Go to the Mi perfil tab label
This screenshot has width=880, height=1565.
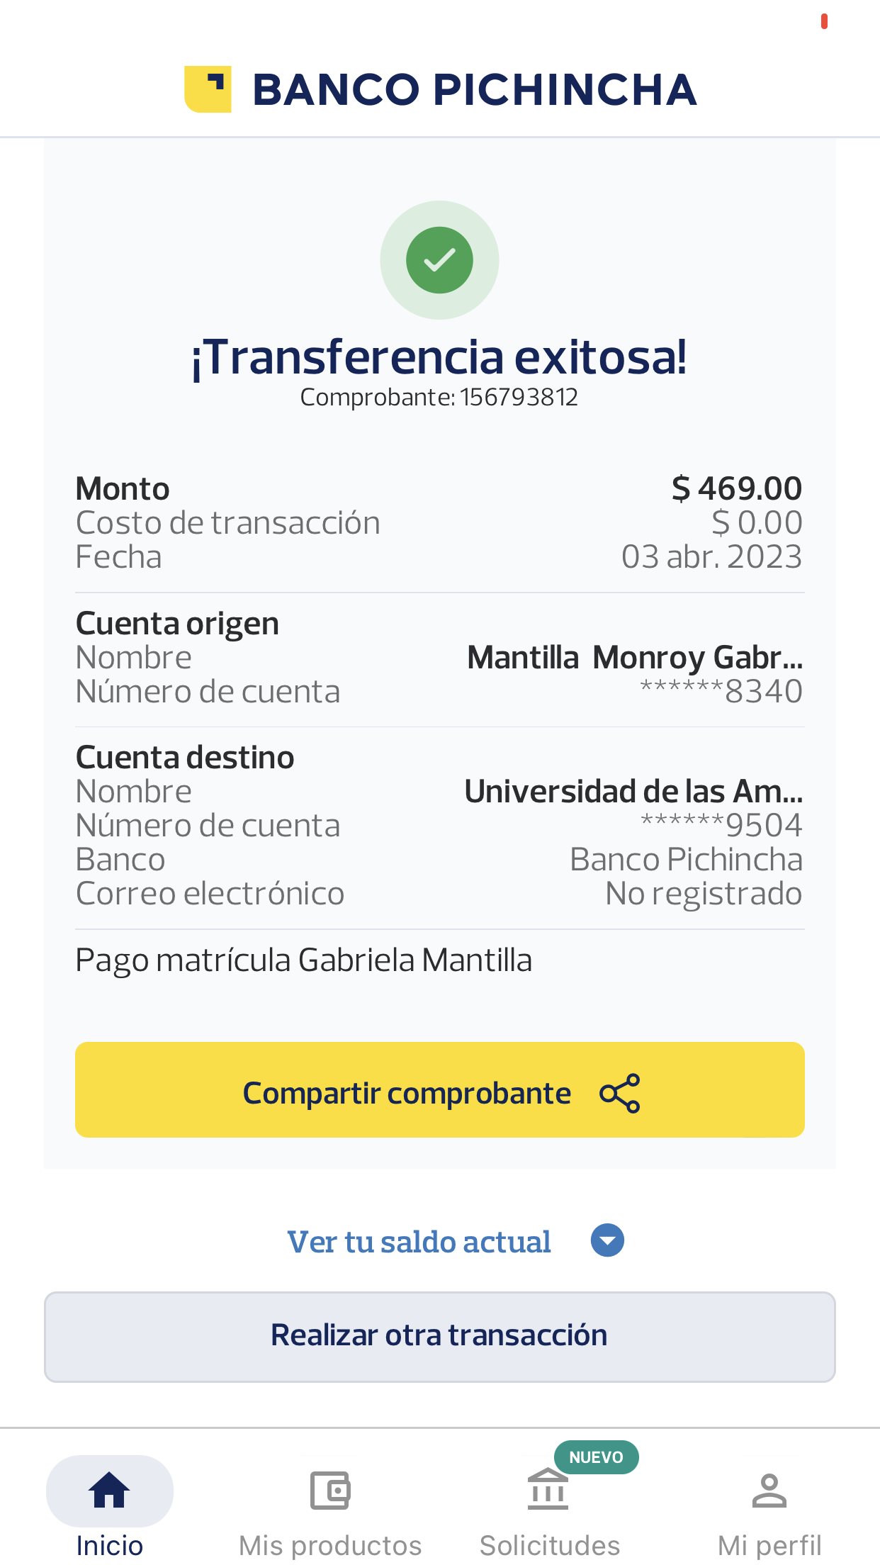769,1545
